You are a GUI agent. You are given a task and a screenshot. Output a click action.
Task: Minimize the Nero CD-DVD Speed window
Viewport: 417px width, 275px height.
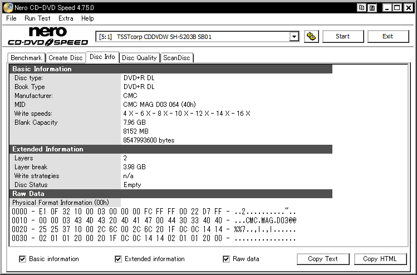point(387,8)
